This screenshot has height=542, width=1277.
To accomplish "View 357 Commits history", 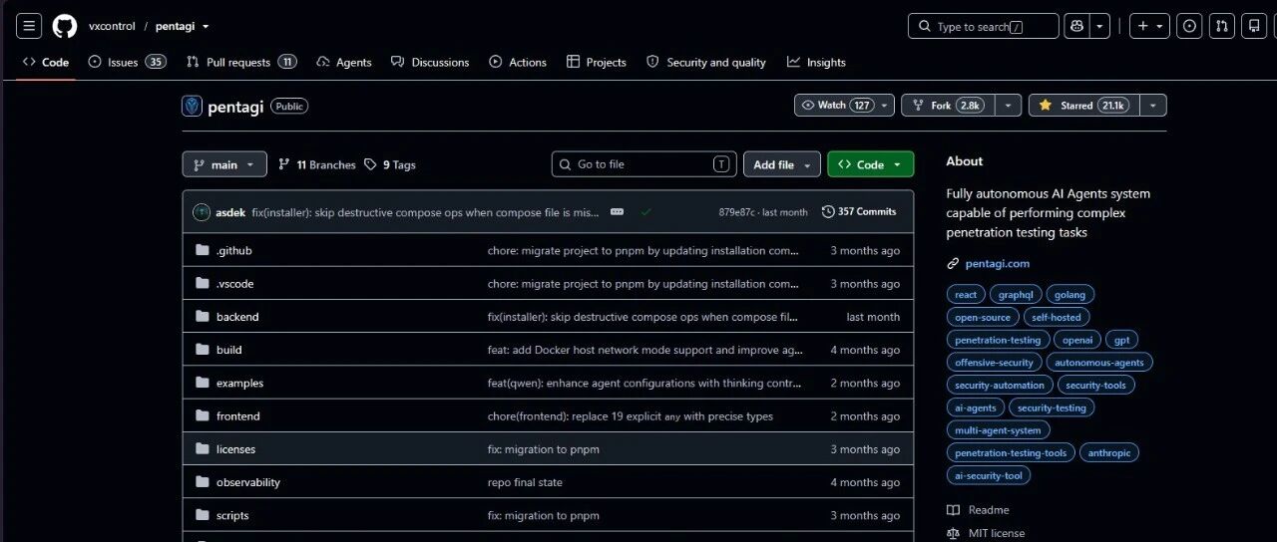I will [x=859, y=212].
